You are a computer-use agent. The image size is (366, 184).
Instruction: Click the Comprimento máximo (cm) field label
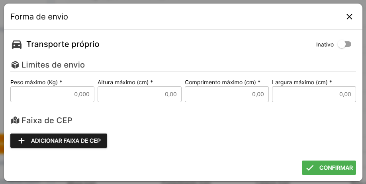pyautogui.click(x=222, y=82)
